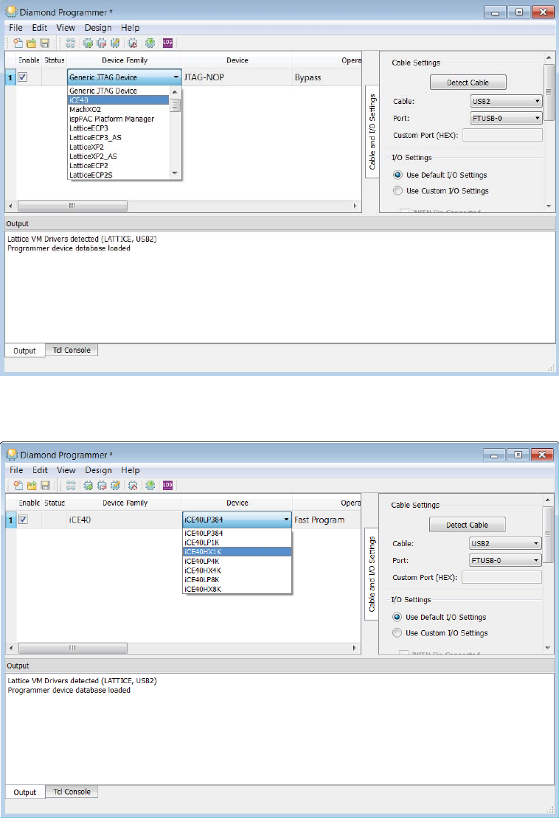This screenshot has width=559, height=818.
Task: Click Edit device properties icon in upper window
Action: [x=115, y=43]
